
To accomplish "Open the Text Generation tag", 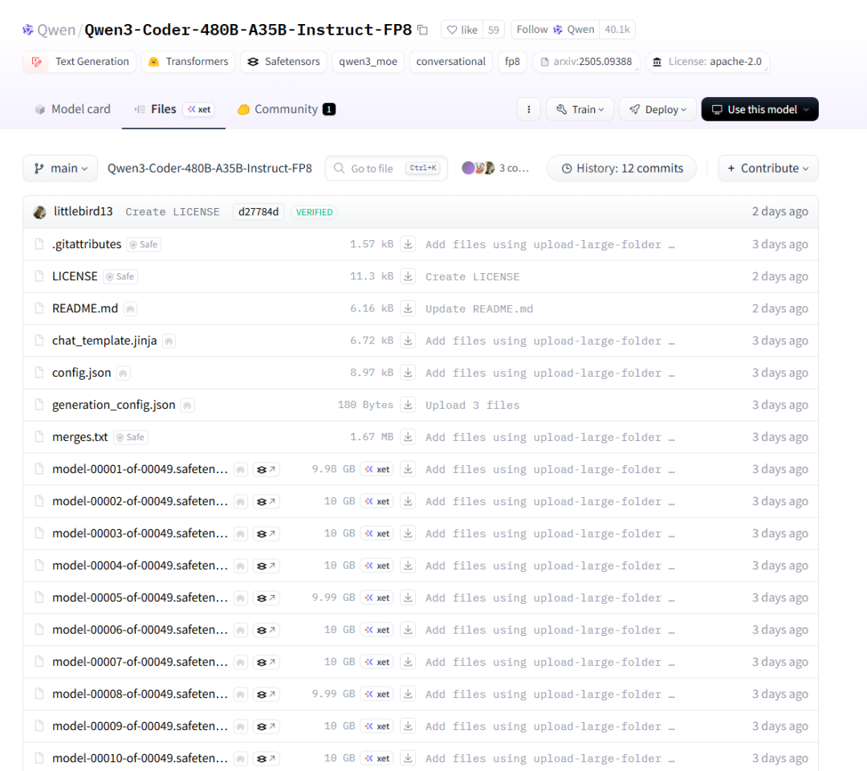I will point(79,61).
